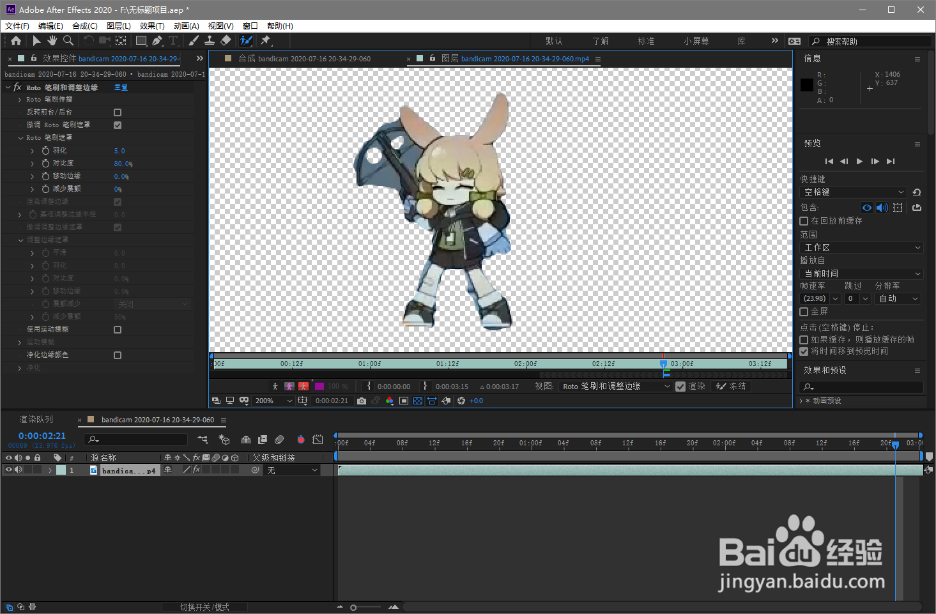The height and width of the screenshot is (614, 936).
Task: Expand Roto 笔刷传播 group
Action: [20, 100]
